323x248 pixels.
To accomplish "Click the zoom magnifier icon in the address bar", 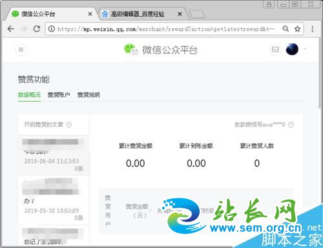I will coord(286,28).
